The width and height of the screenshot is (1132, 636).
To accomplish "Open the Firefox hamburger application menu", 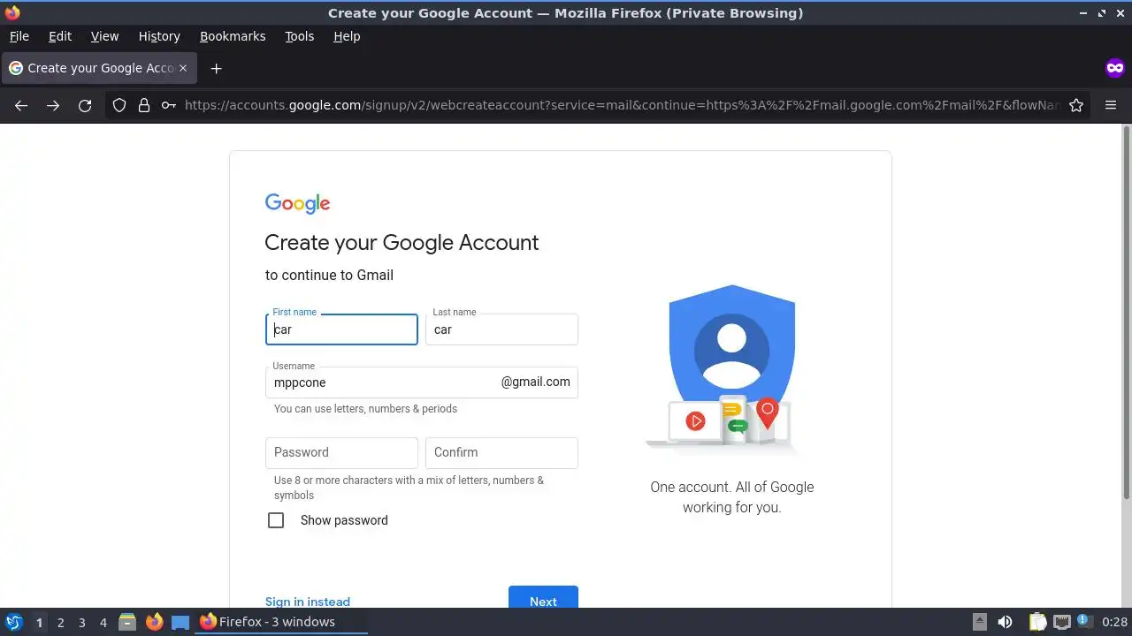I will tap(1111, 105).
